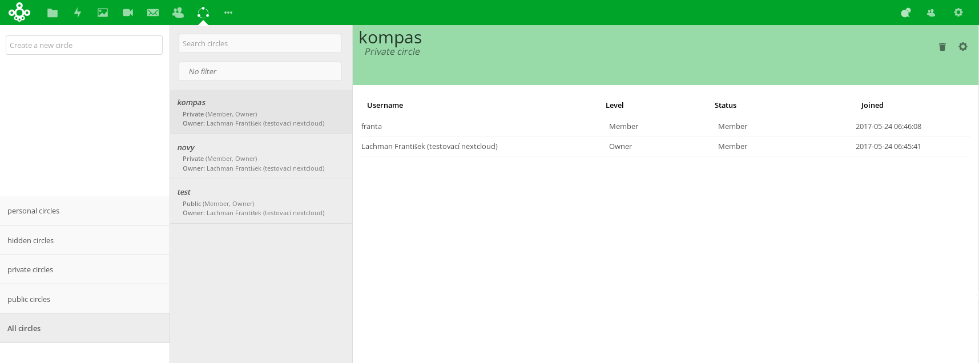Open the No filter dropdown
This screenshot has height=363, width=979.
pos(260,71)
